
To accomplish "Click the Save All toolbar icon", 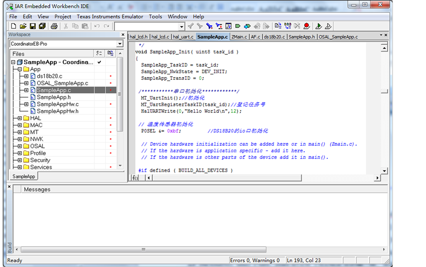I will (x=42, y=26).
